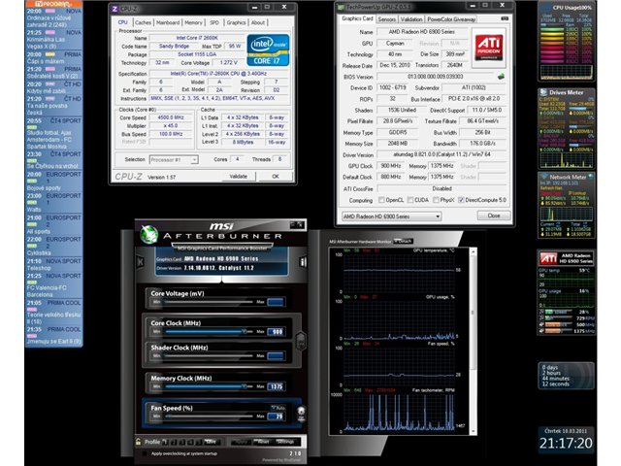Image resolution: width=621 pixels, height=466 pixels.
Task: Toggle the core/shader clock link icon in Afterburner
Action: 301,340
